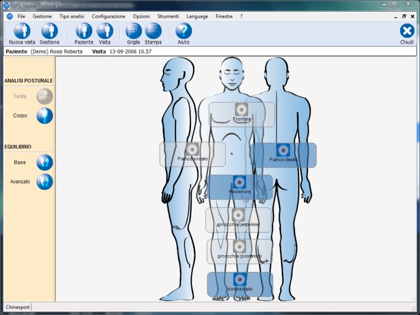Click the Chiudi close icon

point(407,31)
